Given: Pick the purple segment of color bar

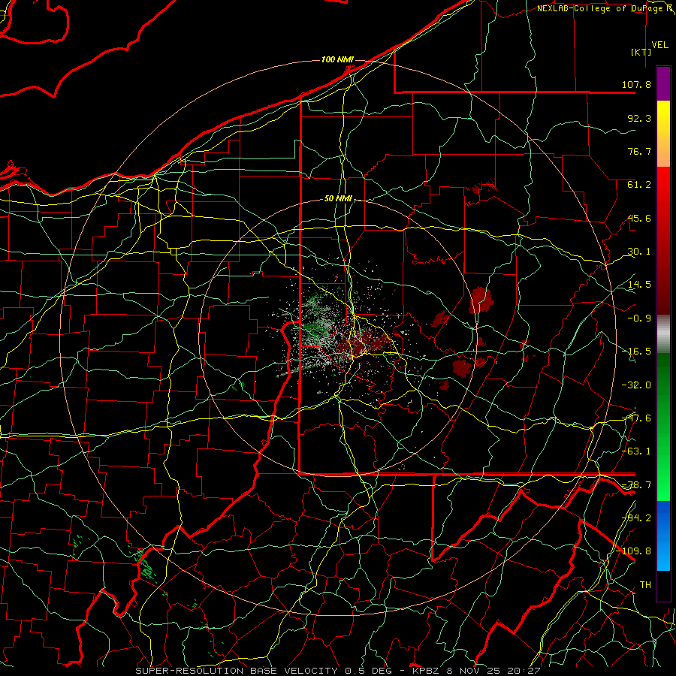Looking at the screenshot, I should click(663, 83).
